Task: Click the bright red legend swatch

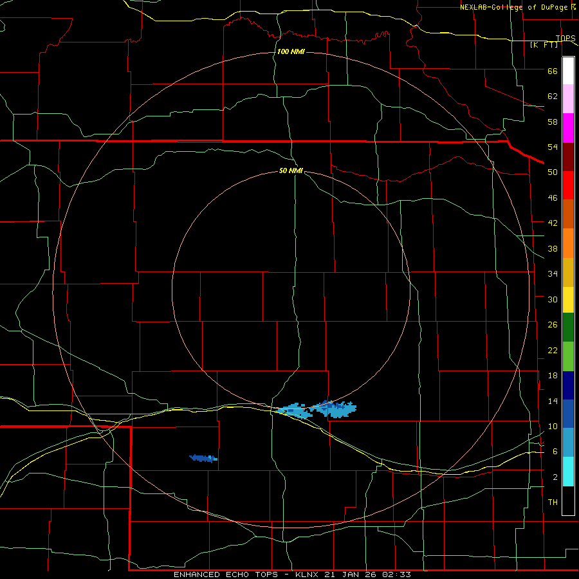Action: pyautogui.click(x=568, y=185)
